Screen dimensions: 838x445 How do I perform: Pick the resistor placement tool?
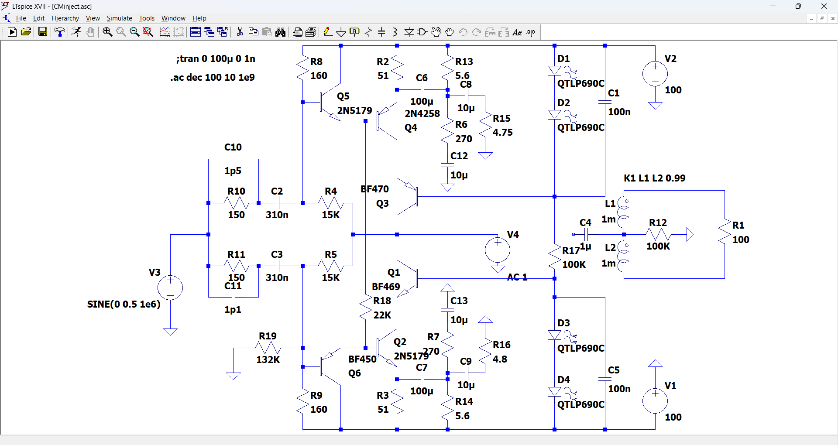[368, 32]
